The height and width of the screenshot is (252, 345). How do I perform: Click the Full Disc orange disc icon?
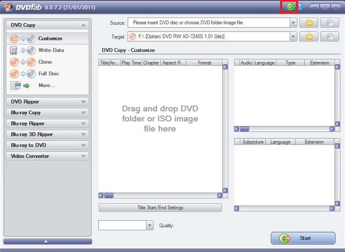pyautogui.click(x=14, y=74)
